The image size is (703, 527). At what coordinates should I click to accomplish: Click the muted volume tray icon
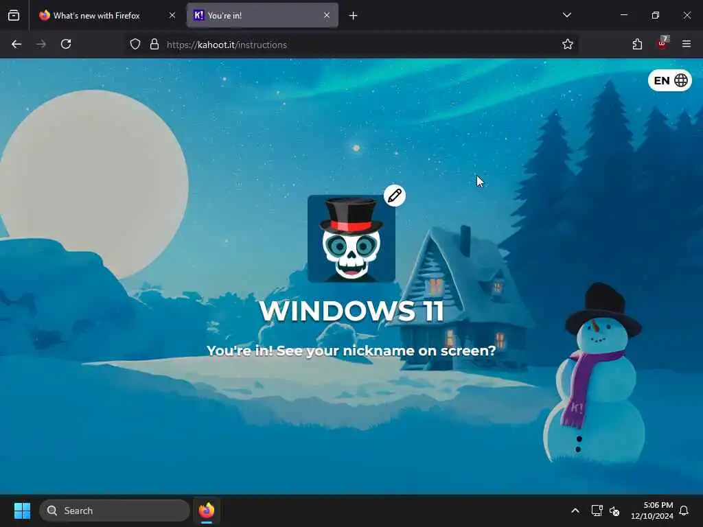point(614,511)
